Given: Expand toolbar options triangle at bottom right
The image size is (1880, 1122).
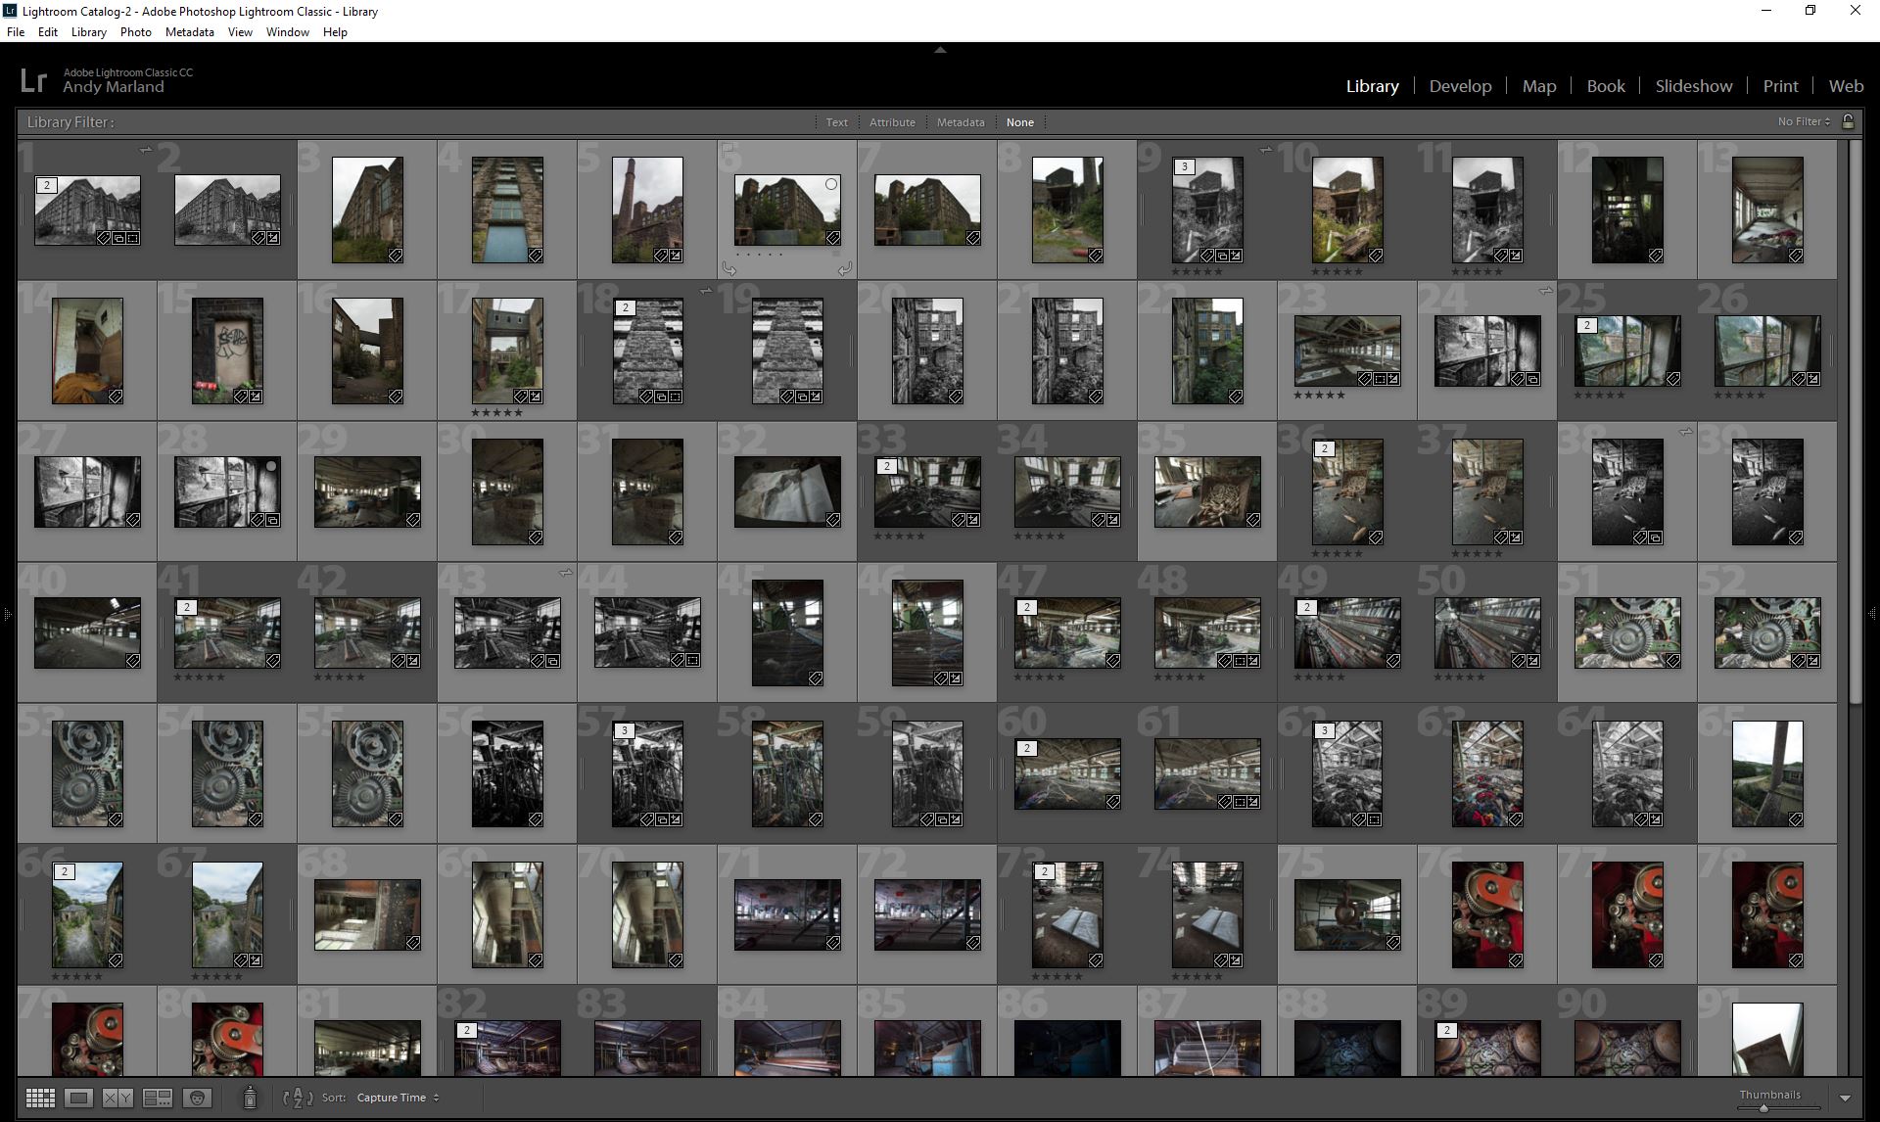Looking at the screenshot, I should (x=1845, y=1099).
